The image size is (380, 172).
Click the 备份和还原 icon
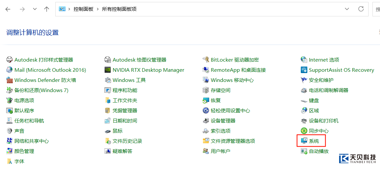click(x=9, y=90)
